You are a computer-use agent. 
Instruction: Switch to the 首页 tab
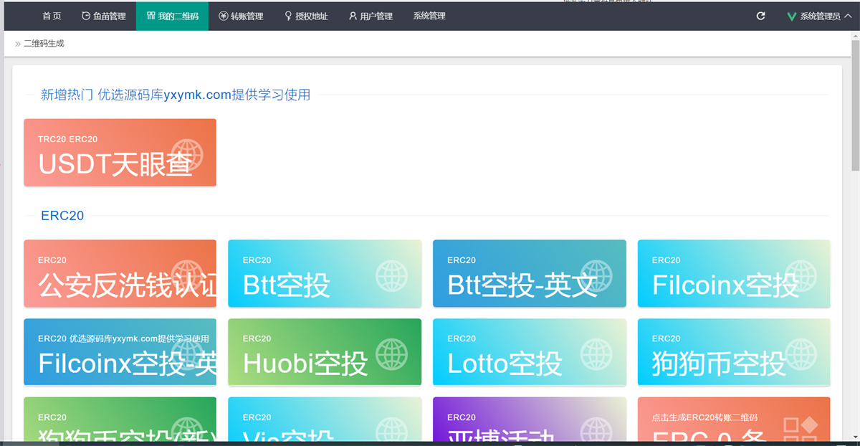pyautogui.click(x=52, y=16)
